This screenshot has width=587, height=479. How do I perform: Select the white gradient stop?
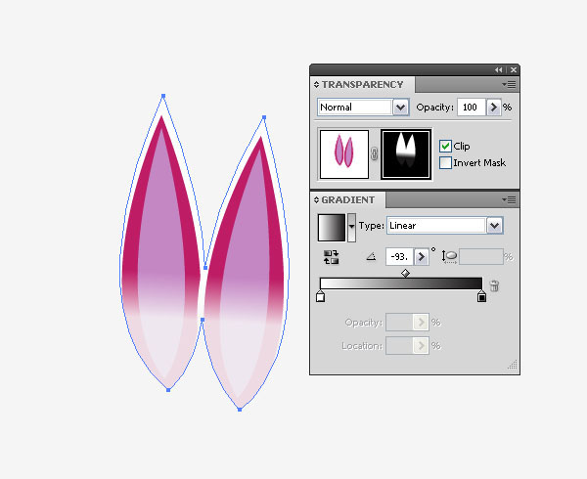point(320,296)
